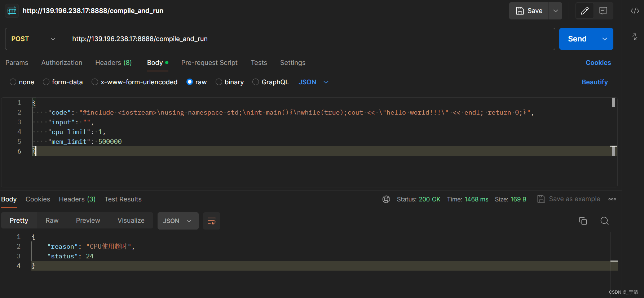Expand the Save options arrow
This screenshot has width=644, height=298.
556,11
